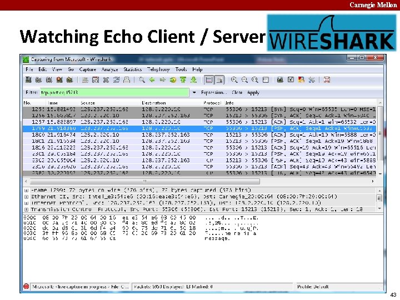
Task: Toggle packet list colorization
Action: 209,80
